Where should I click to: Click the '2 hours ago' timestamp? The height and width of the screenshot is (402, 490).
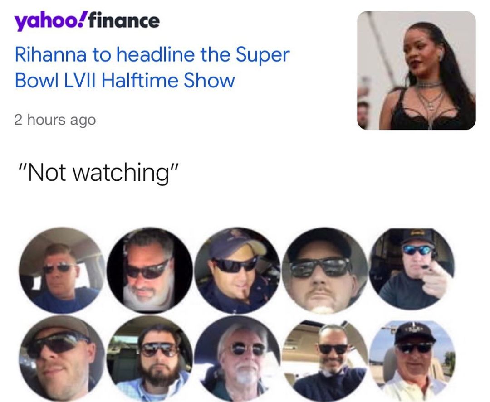point(55,120)
